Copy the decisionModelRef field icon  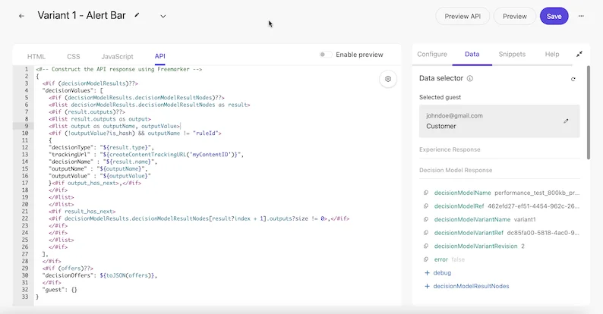click(x=426, y=206)
